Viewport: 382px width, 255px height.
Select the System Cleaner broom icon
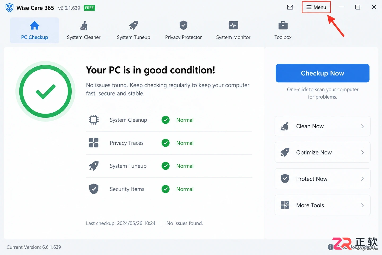coord(84,25)
